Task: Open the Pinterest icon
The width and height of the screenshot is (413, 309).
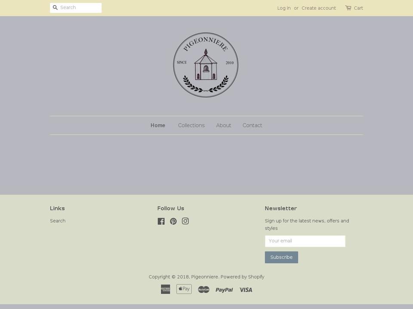Action: 173,221
